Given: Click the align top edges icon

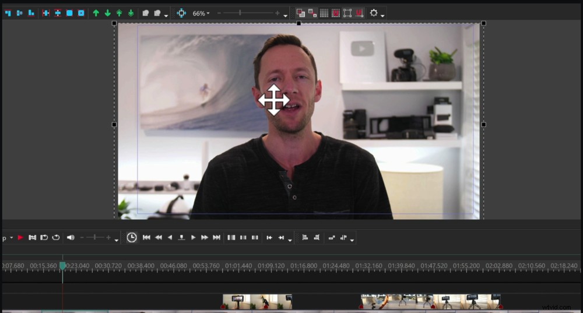Looking at the screenshot, I should pyautogui.click(x=8, y=13).
